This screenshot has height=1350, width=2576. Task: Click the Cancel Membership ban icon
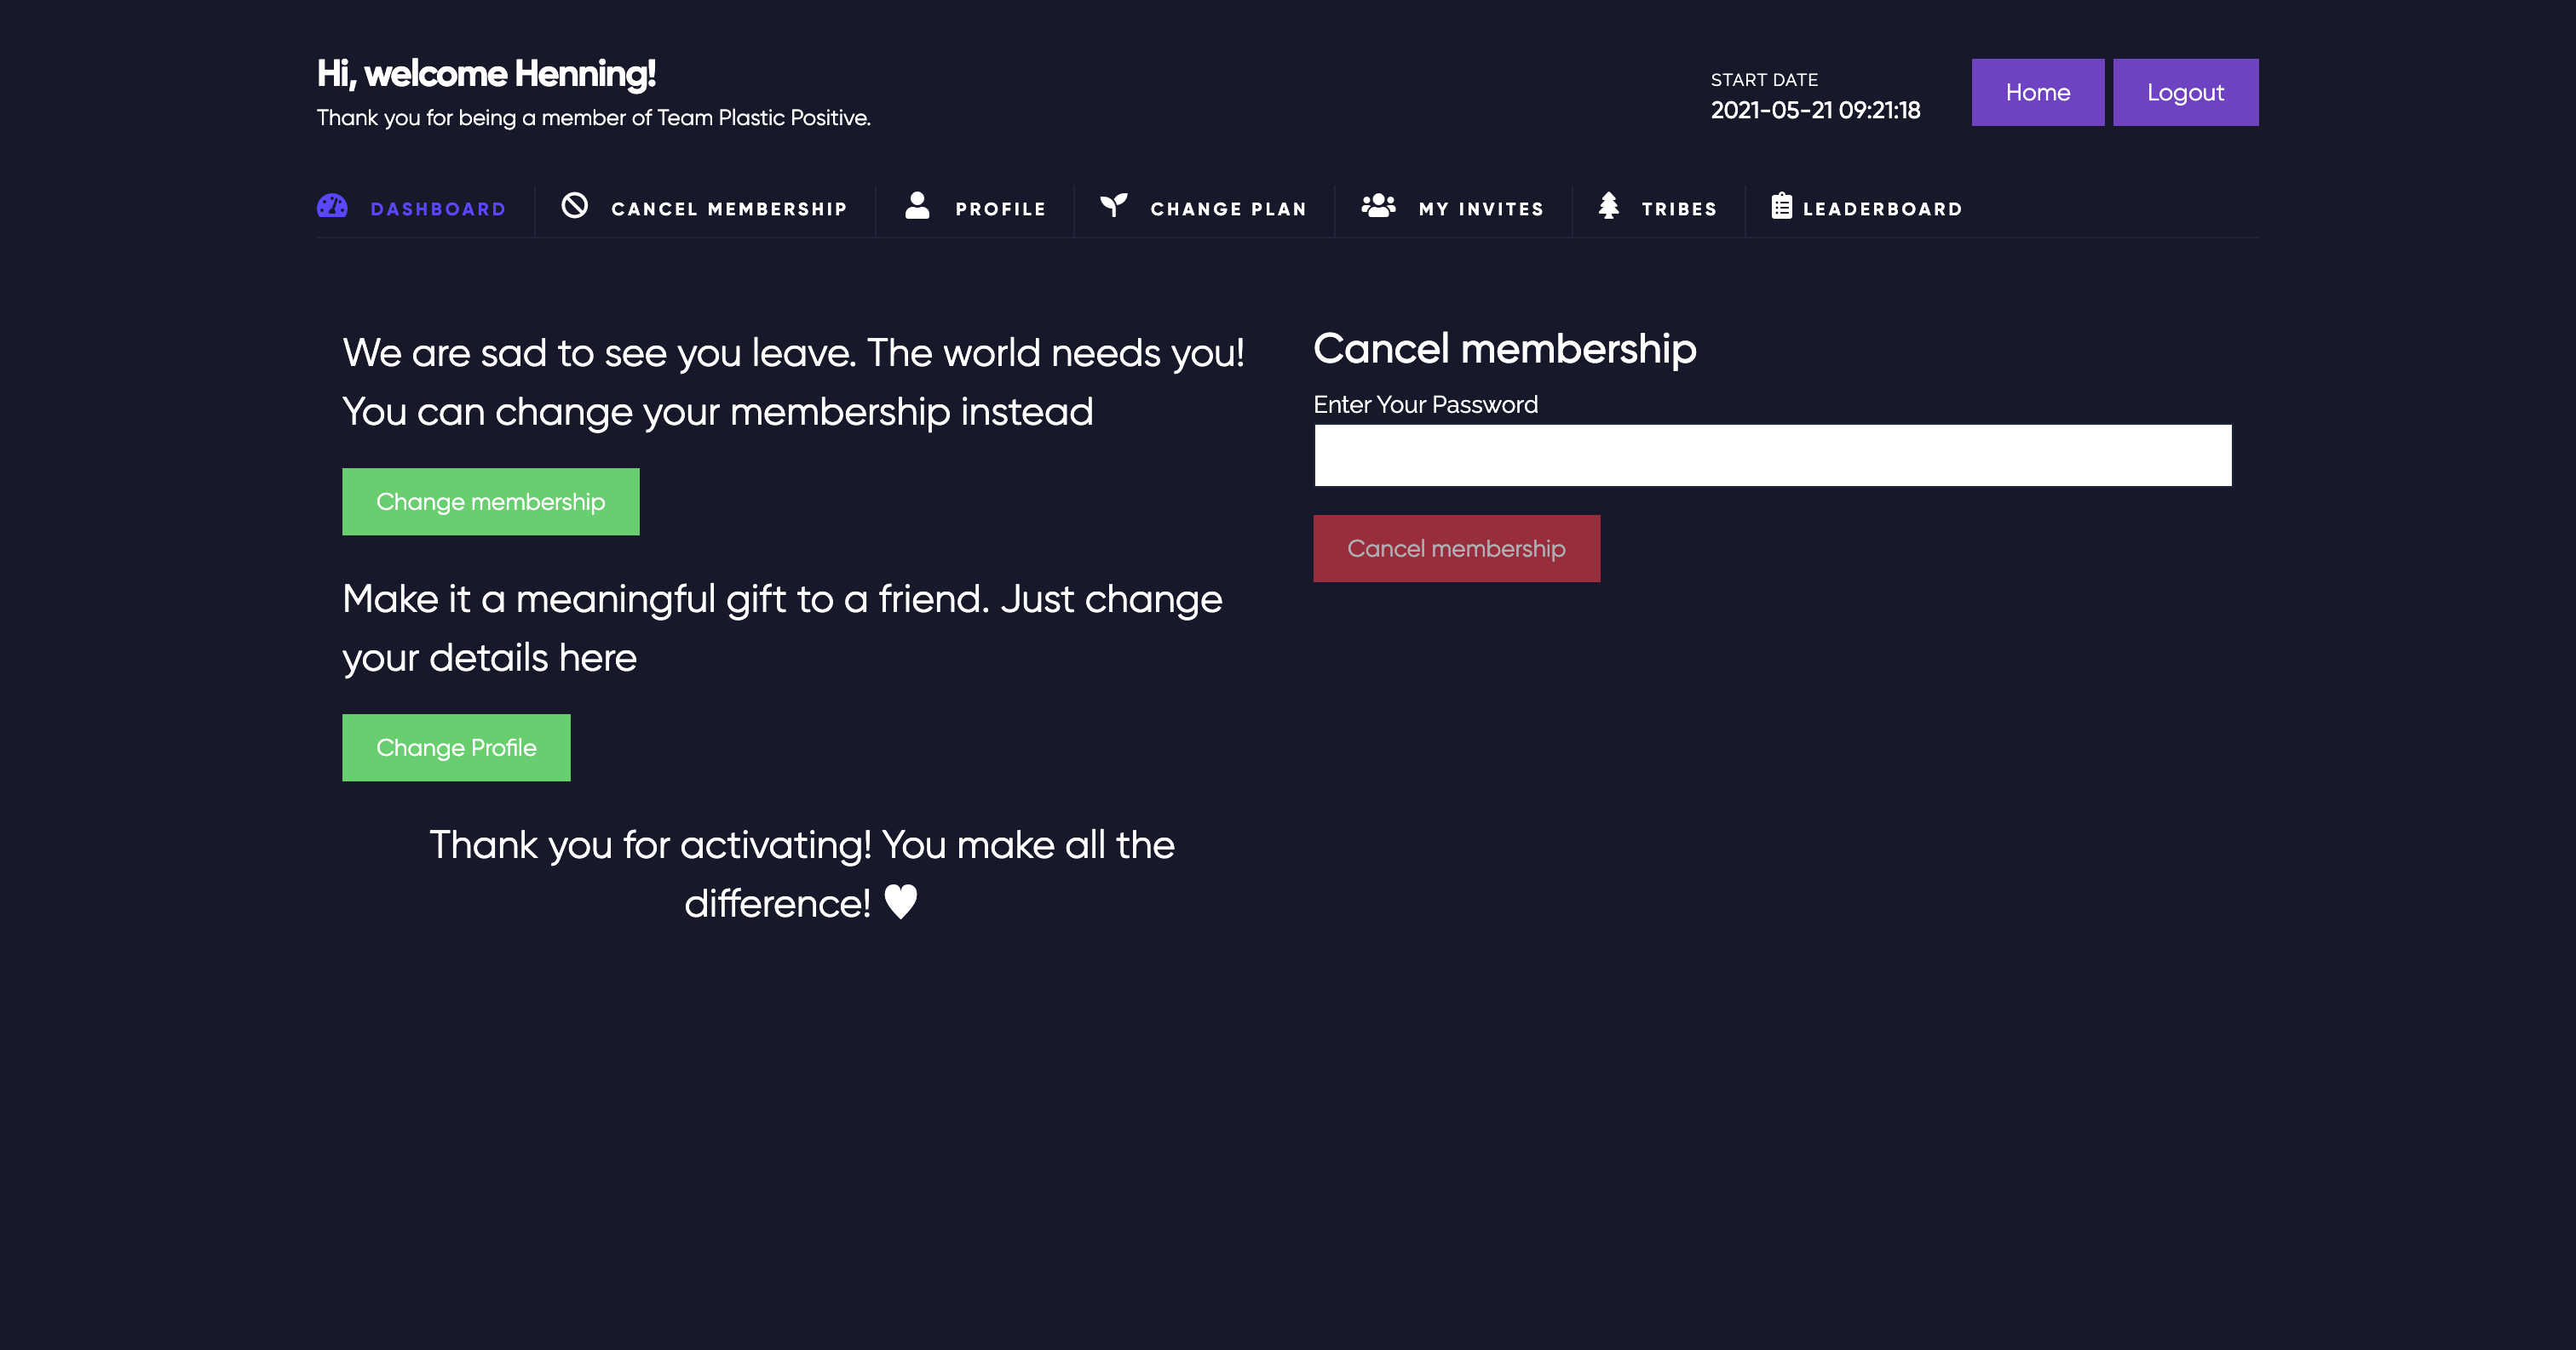574,205
